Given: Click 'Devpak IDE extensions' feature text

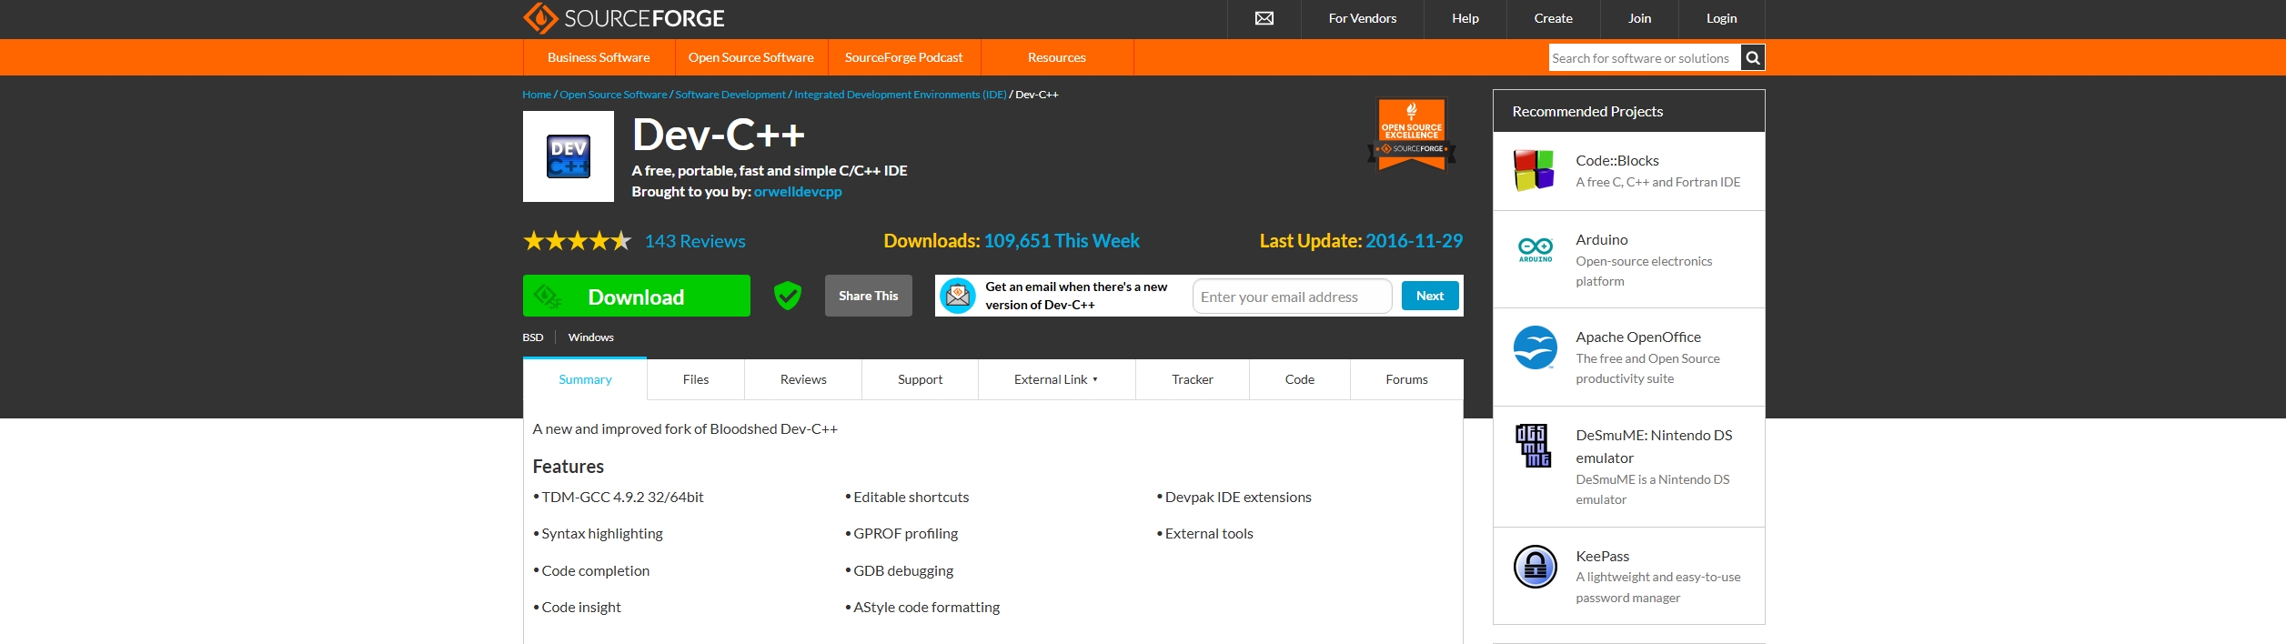Looking at the screenshot, I should point(1238,498).
